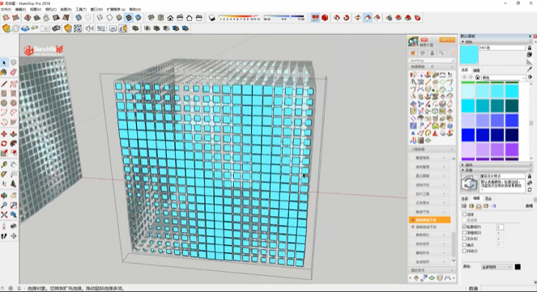Open home icon in plugin panel

click(413, 53)
